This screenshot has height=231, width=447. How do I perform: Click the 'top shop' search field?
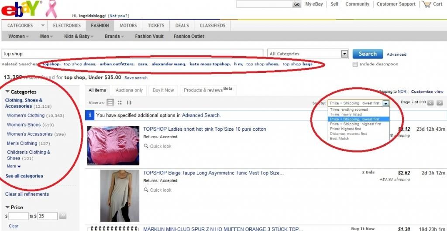(x=132, y=54)
